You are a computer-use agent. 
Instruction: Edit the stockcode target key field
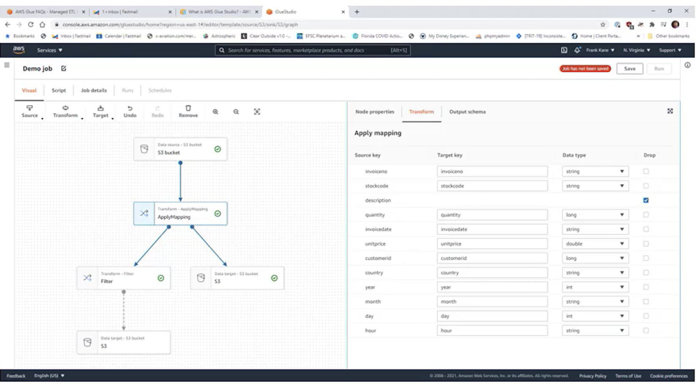492,186
